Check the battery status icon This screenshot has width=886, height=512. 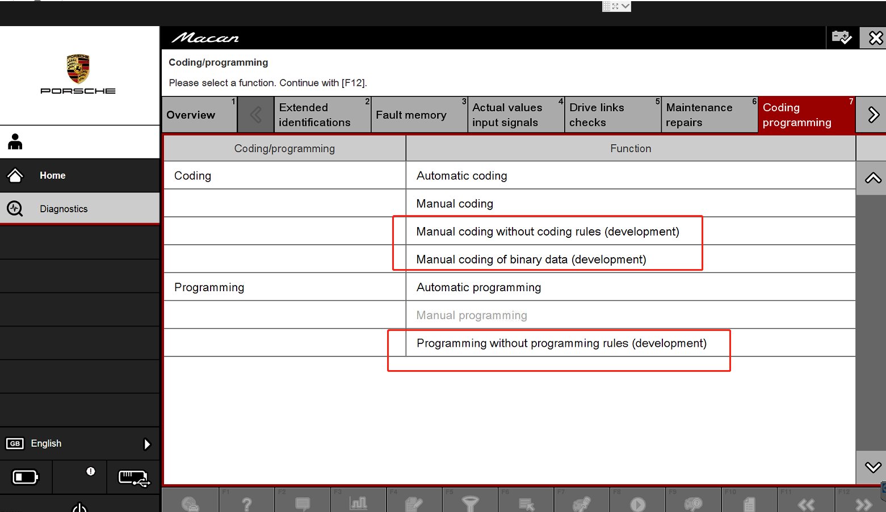click(26, 477)
